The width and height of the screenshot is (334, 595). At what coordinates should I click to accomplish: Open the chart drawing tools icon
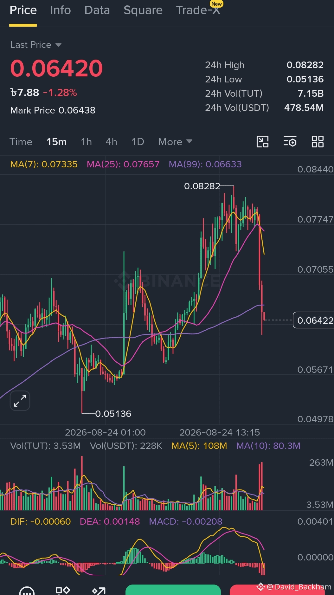coord(262,141)
